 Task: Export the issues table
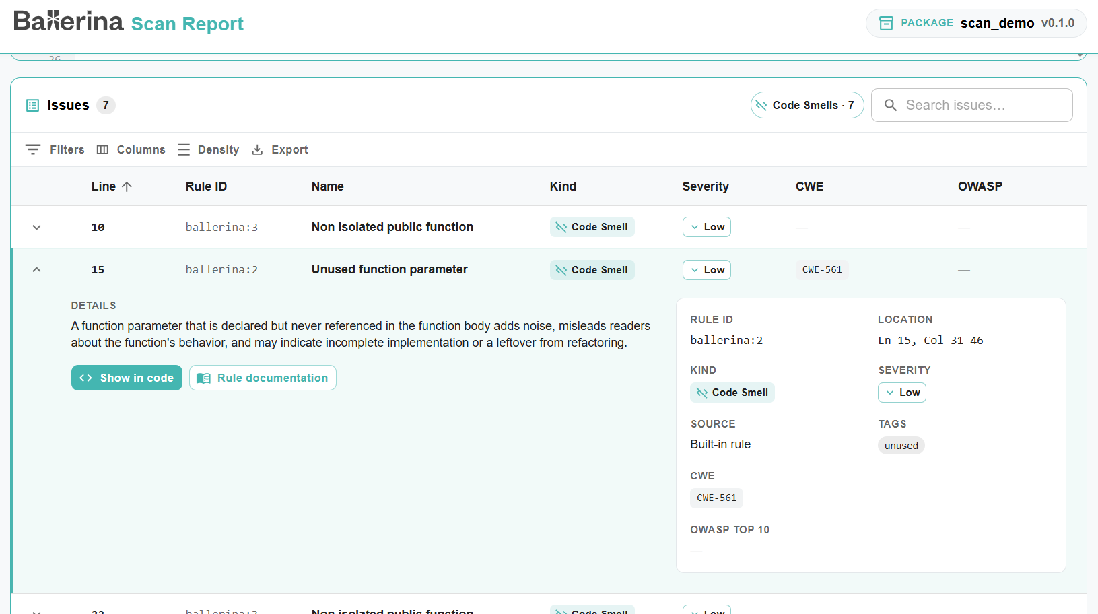280,149
